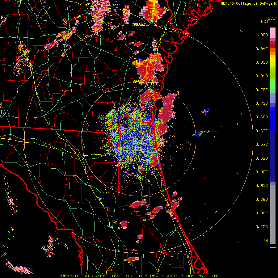This screenshot has height=278, width=278.
Task: Click the 100 NMI range ring label
Action: 139,24
